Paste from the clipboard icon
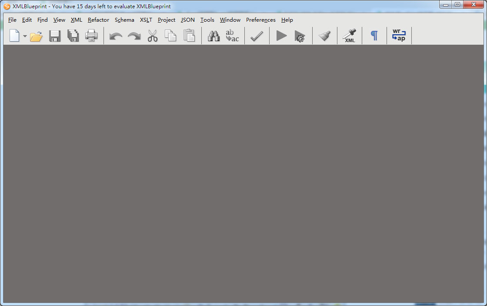This screenshot has width=487, height=306. [x=189, y=36]
